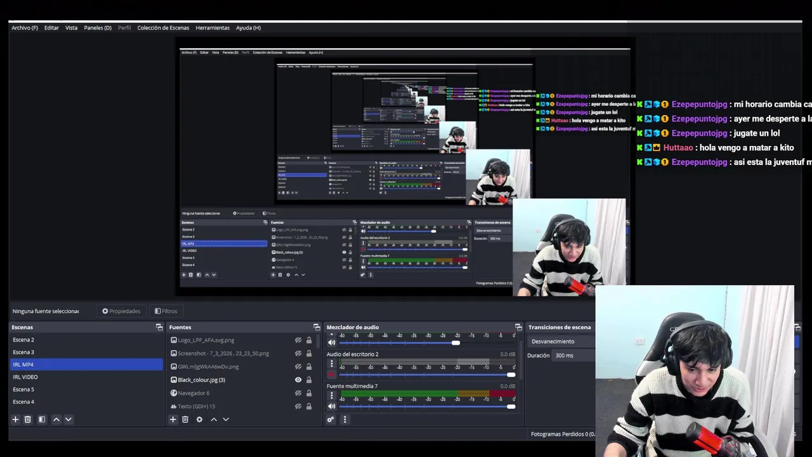The height and width of the screenshot is (457, 812).
Task: Switch to the Escena 5 scene
Action: [x=86, y=389]
